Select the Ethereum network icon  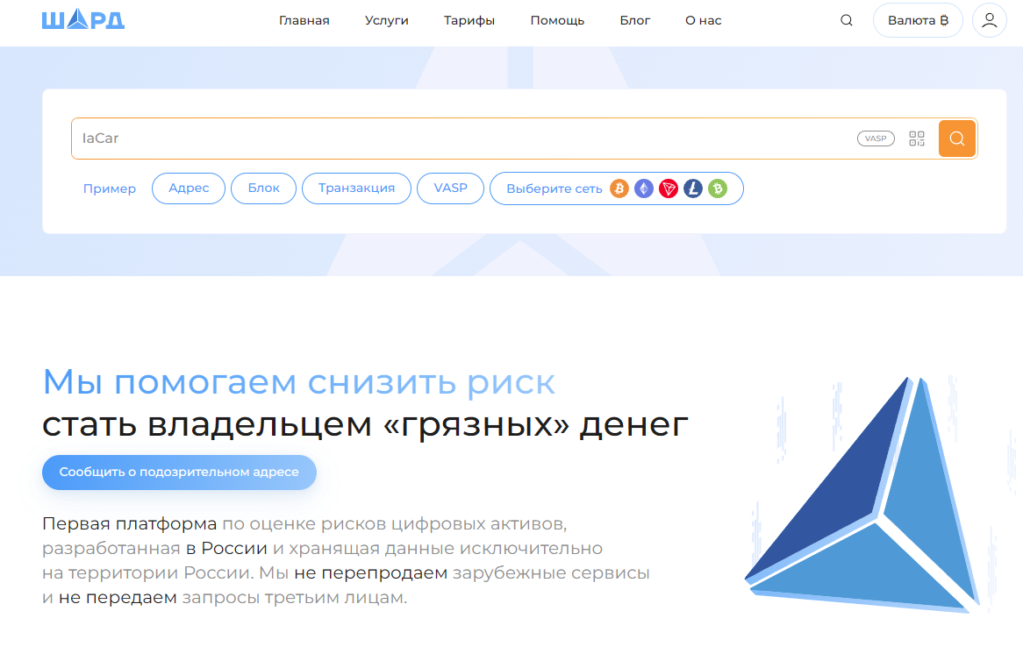[x=644, y=188]
